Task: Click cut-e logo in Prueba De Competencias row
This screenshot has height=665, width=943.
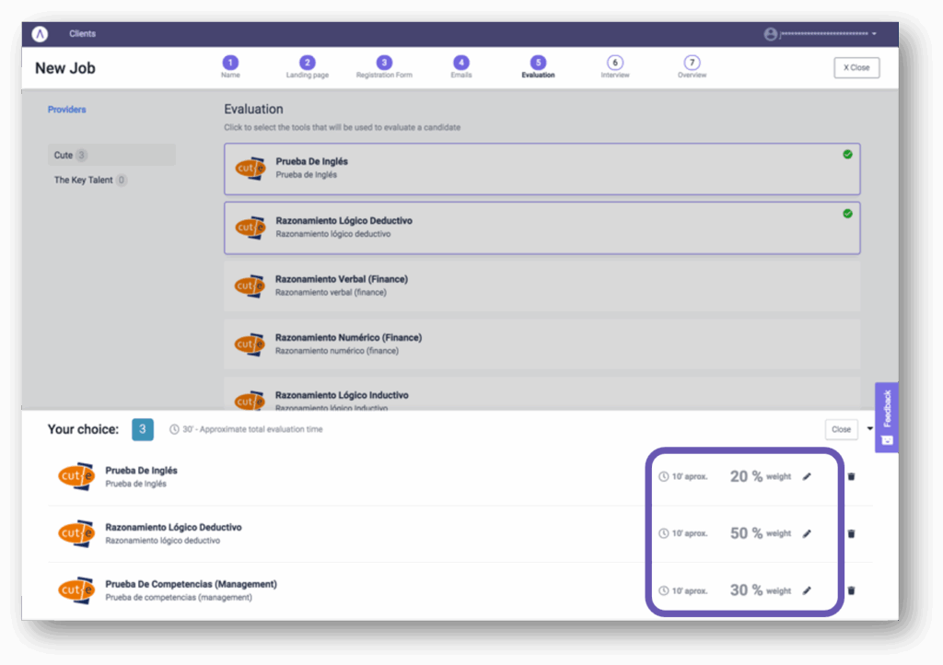Action: pos(76,590)
